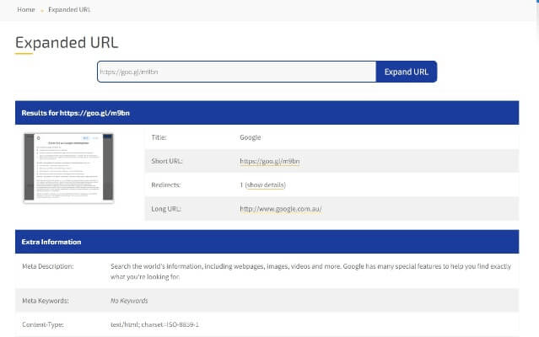The height and width of the screenshot is (337, 539).
Task: Select the 'Redirects:' label
Action: point(166,185)
